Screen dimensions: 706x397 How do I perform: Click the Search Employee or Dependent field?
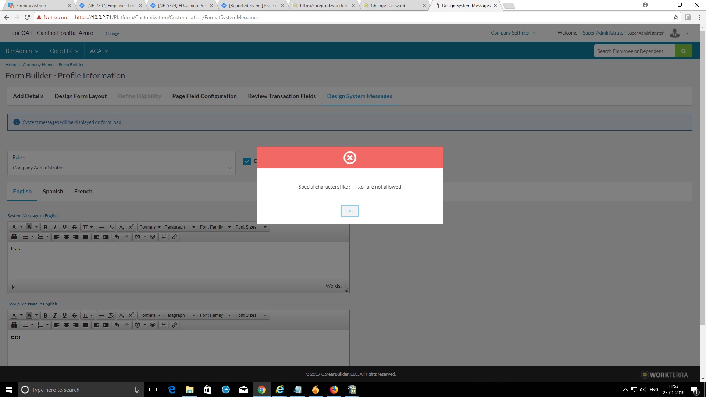point(634,51)
